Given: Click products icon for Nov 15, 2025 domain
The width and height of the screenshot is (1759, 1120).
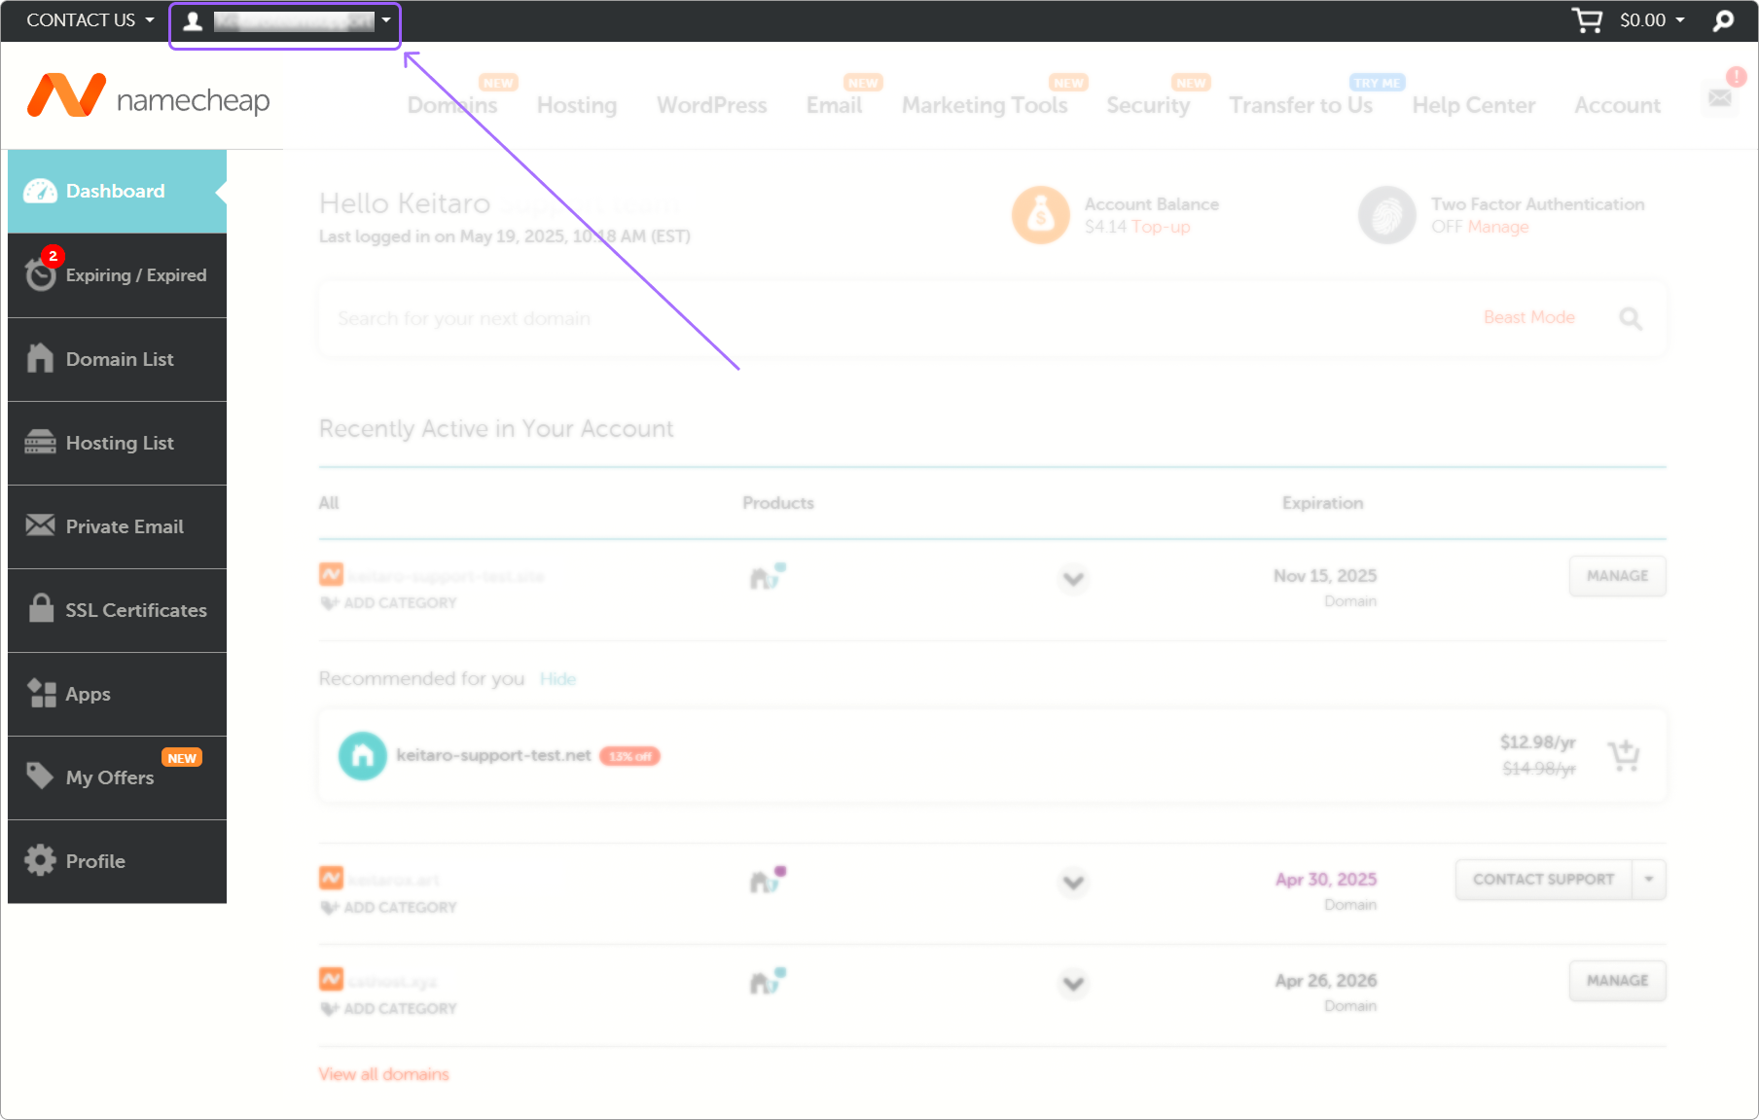Looking at the screenshot, I should pos(767,577).
